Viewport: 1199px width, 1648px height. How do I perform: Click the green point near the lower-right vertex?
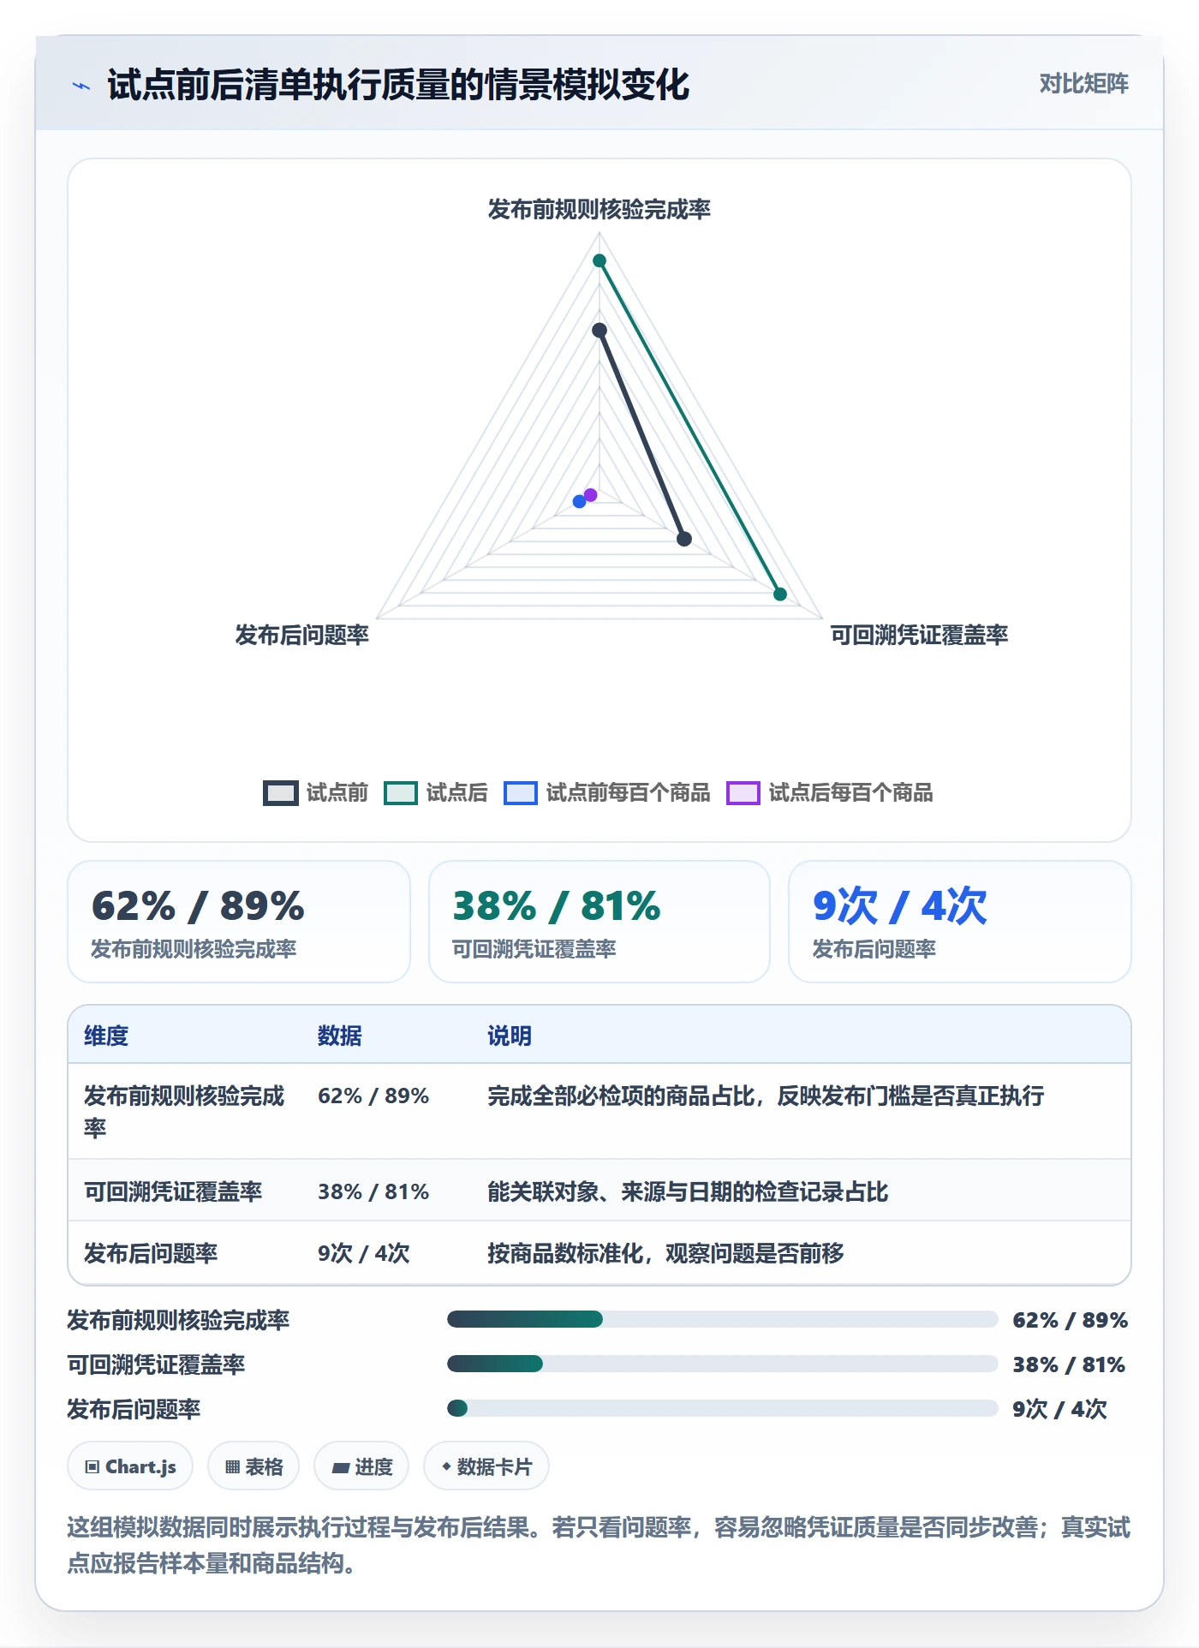[780, 594]
